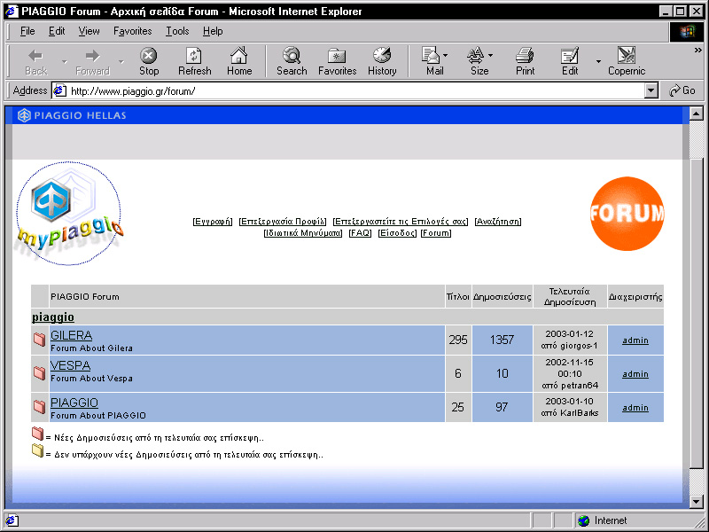Click the Forward navigation button

tap(93, 61)
